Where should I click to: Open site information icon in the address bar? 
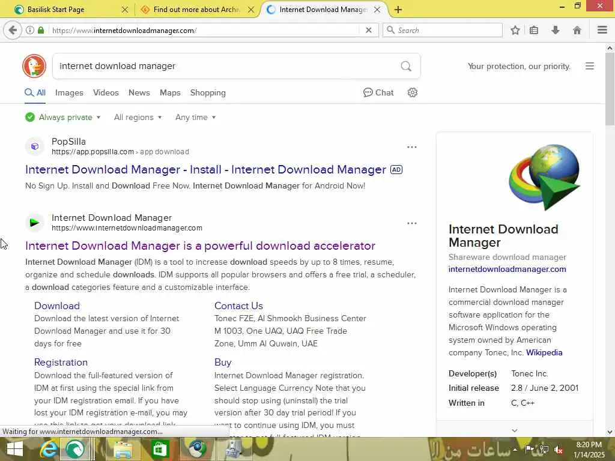pos(30,30)
